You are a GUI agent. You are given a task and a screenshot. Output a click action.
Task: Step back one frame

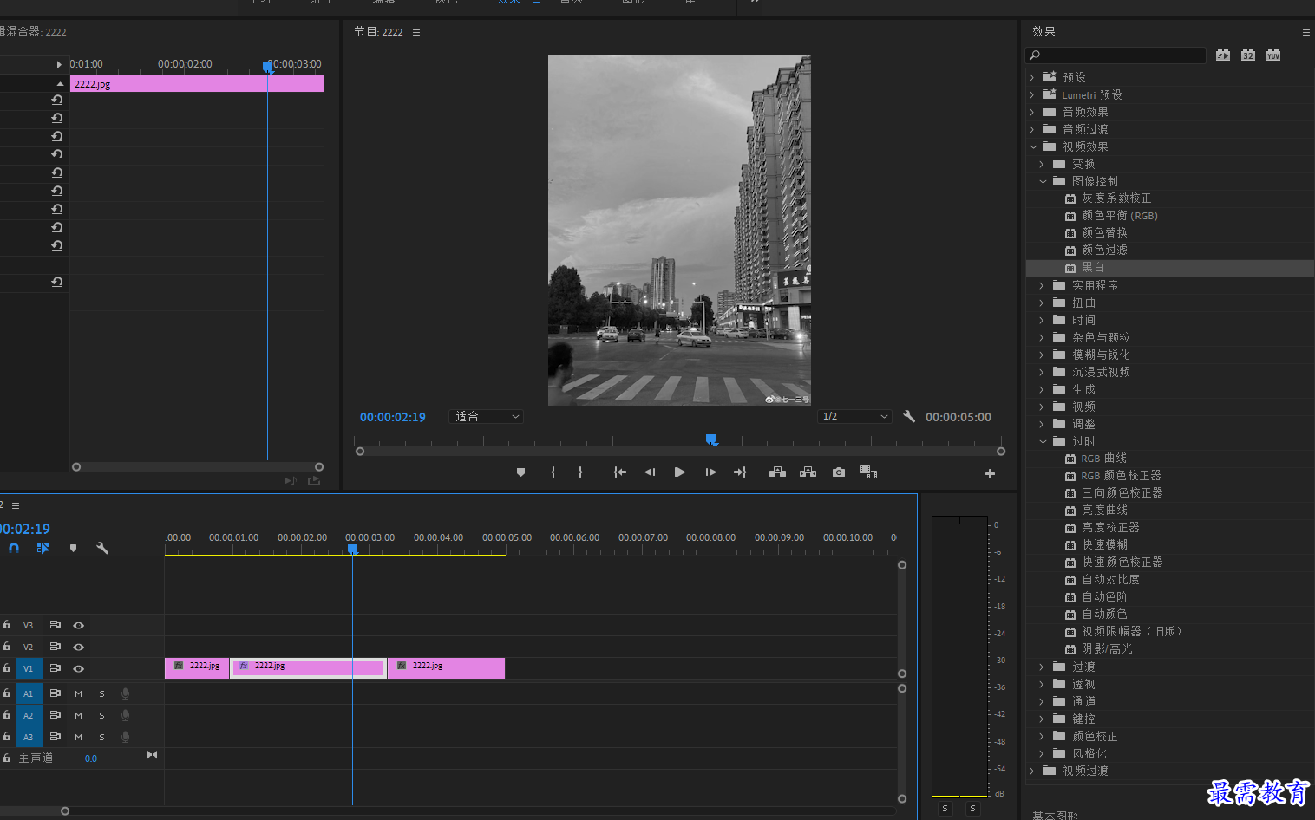point(650,472)
